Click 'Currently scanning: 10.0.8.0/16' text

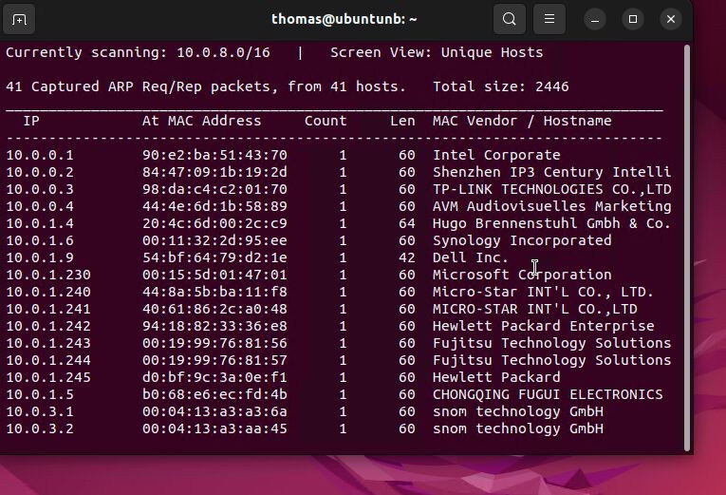[x=138, y=52]
